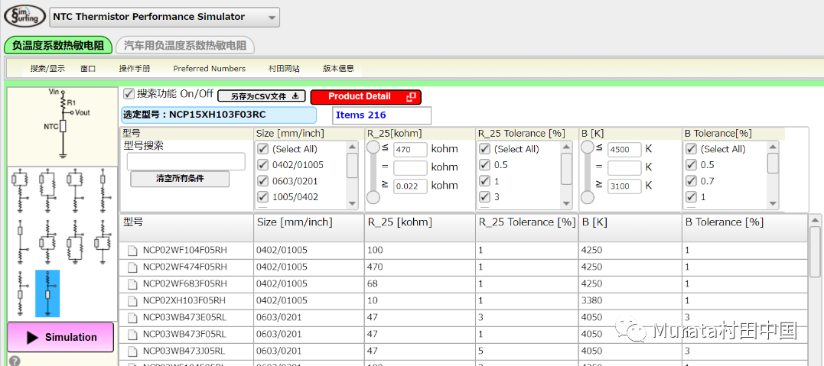Click B maximum field showing 4500
Image resolution: width=824 pixels, height=366 pixels.
click(624, 150)
